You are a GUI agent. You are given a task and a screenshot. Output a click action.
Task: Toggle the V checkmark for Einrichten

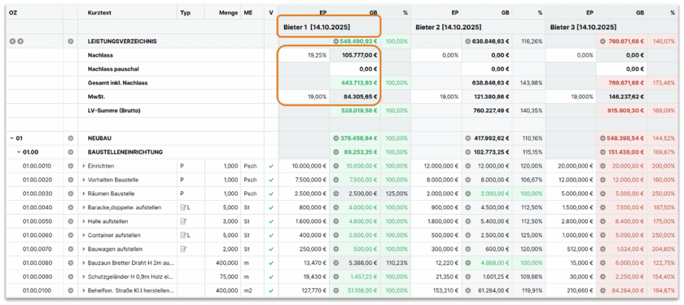click(x=271, y=165)
